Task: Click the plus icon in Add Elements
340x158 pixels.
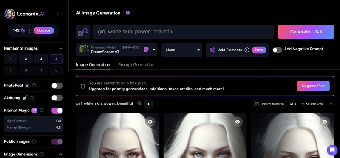Action: click(x=247, y=50)
